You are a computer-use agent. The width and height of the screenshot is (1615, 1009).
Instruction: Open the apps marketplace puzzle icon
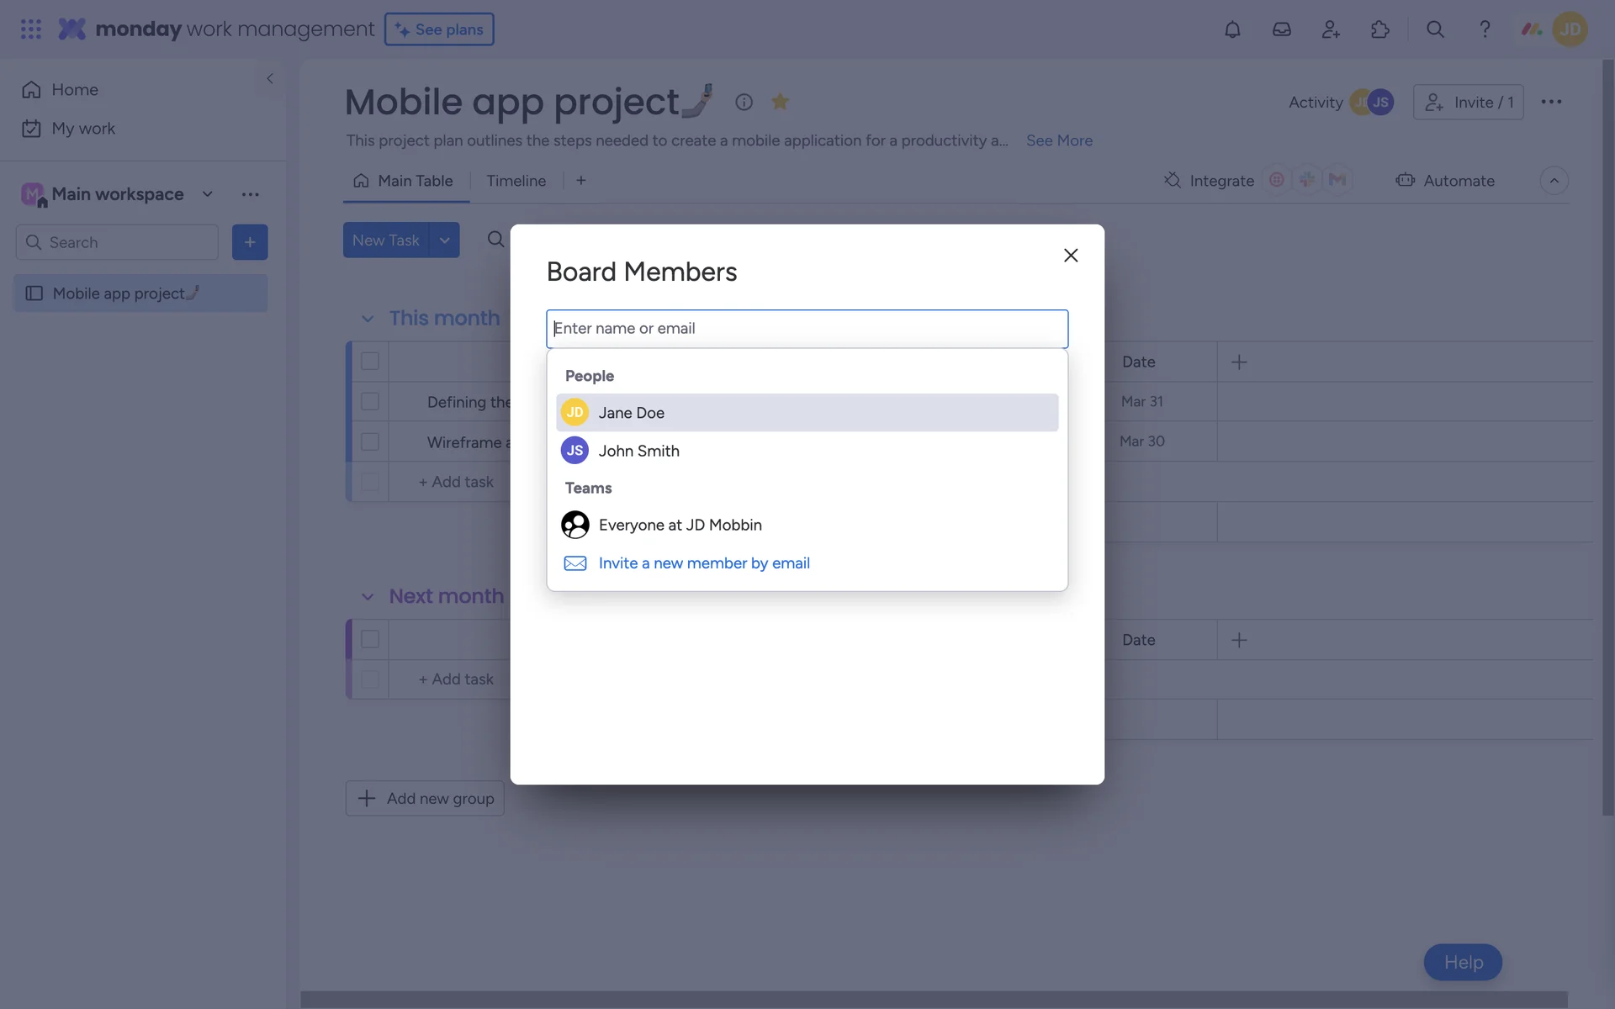(x=1379, y=29)
